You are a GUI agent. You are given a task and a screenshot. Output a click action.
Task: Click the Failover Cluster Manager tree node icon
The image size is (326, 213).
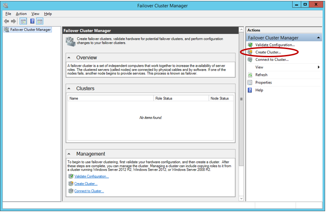click(7, 30)
